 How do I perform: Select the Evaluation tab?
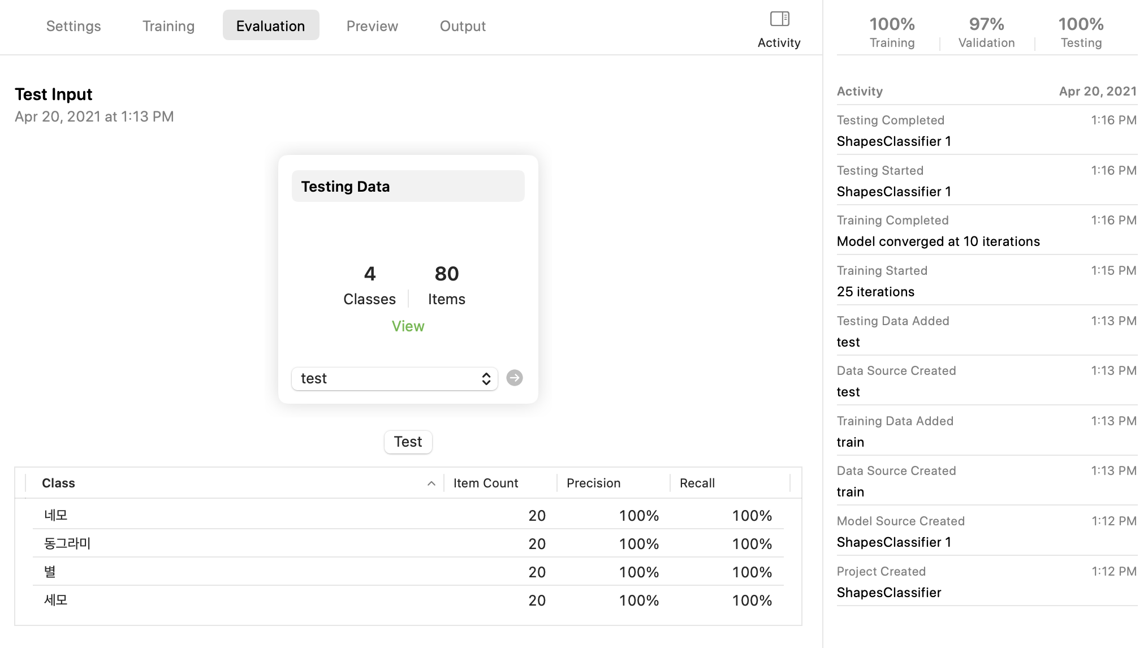270,26
